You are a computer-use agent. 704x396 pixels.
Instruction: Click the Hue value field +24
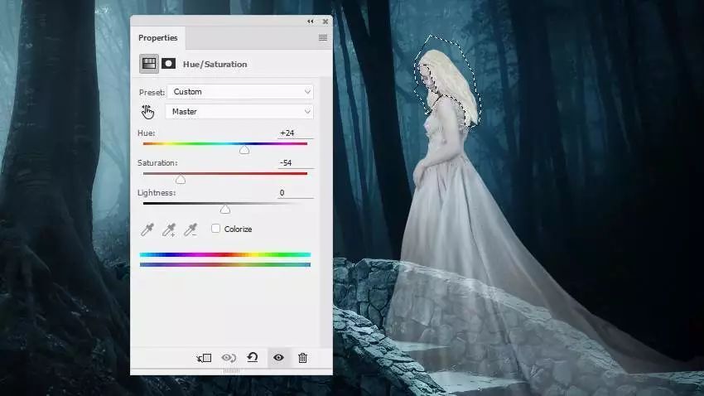296,133
